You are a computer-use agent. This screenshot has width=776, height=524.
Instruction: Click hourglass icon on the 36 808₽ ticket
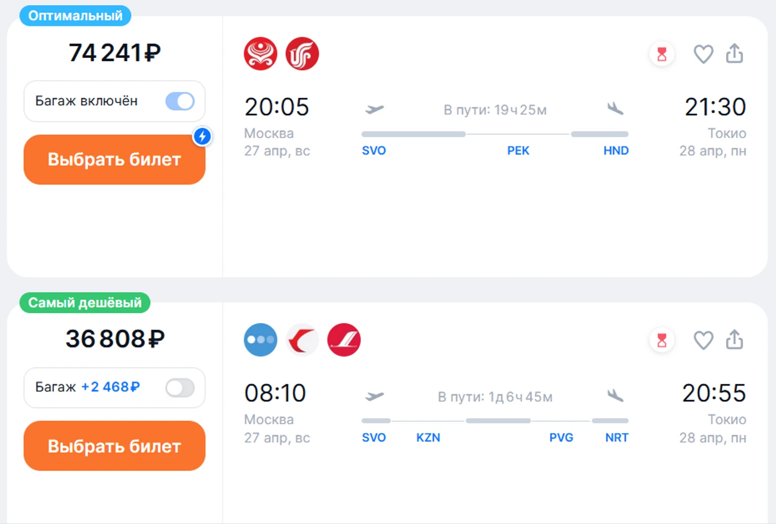662,340
